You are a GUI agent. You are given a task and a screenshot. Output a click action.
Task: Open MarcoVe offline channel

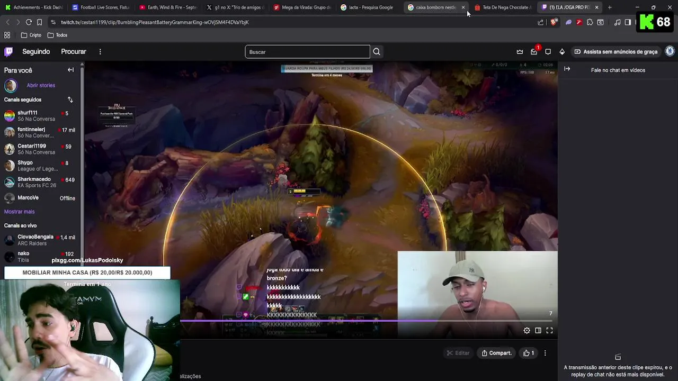40,198
